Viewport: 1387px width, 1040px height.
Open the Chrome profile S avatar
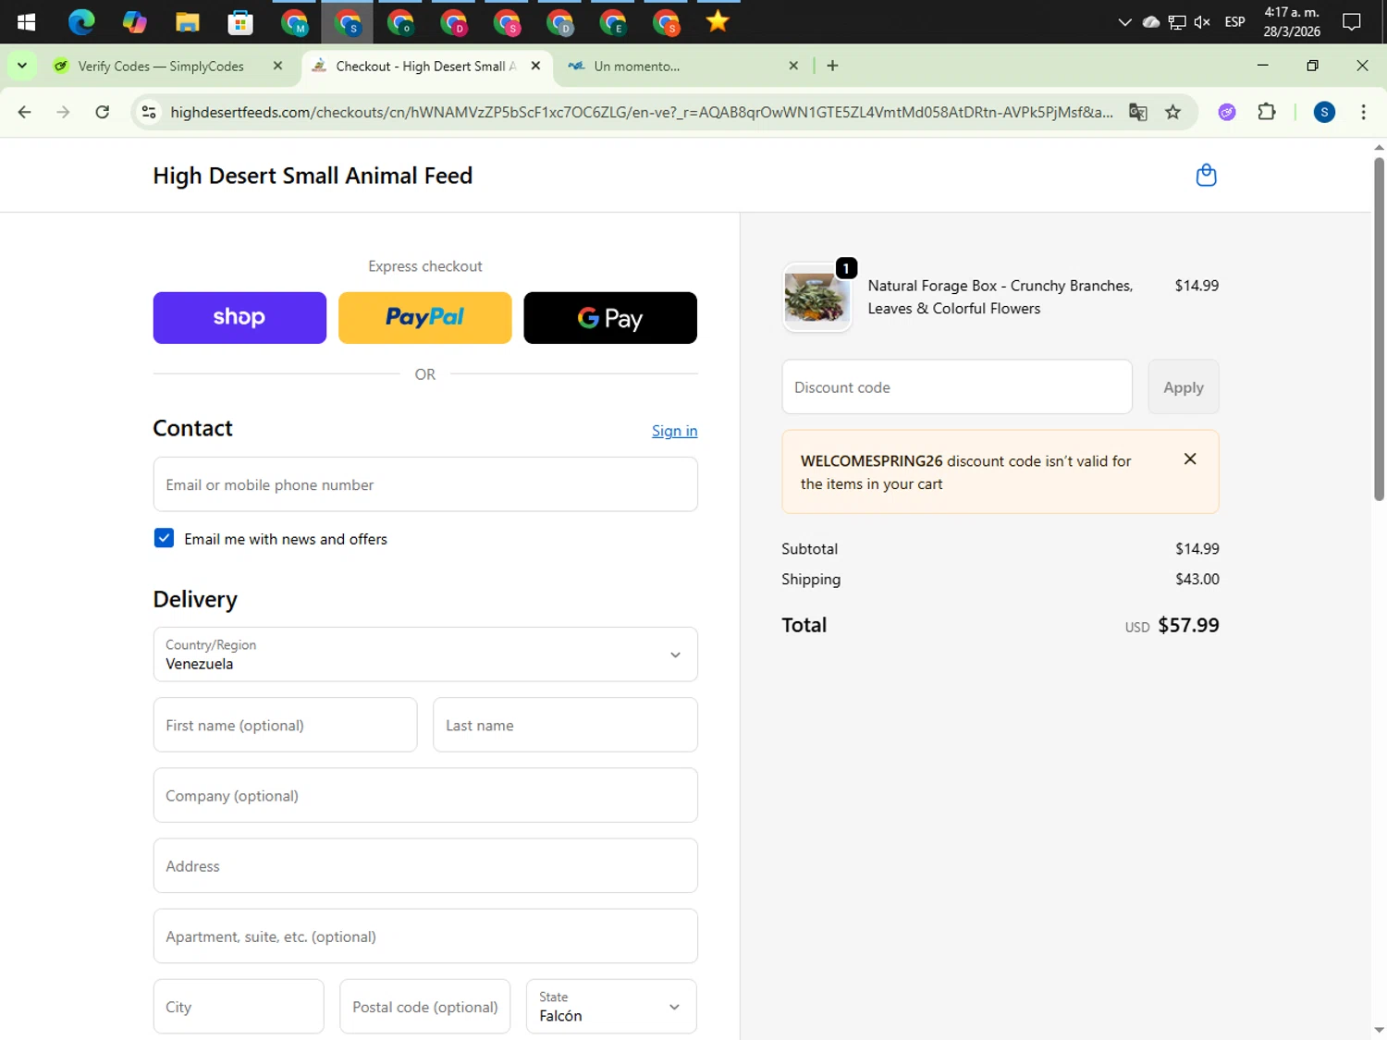click(x=1324, y=112)
